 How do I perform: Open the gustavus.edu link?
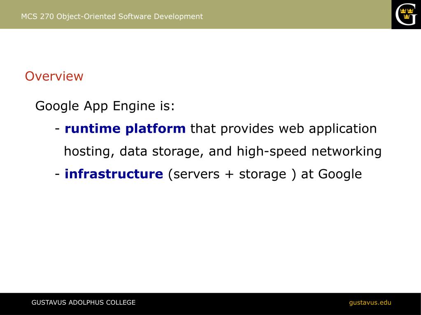click(x=370, y=303)
